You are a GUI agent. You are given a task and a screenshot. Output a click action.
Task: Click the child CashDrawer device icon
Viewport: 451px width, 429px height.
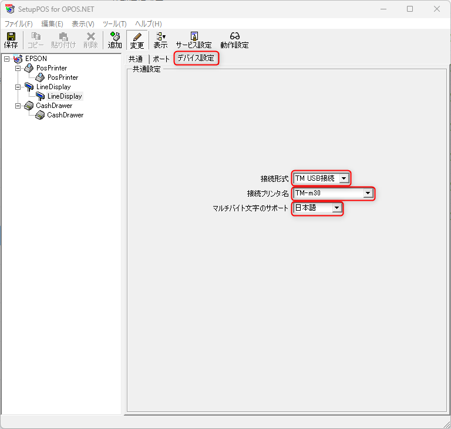pyautogui.click(x=40, y=115)
